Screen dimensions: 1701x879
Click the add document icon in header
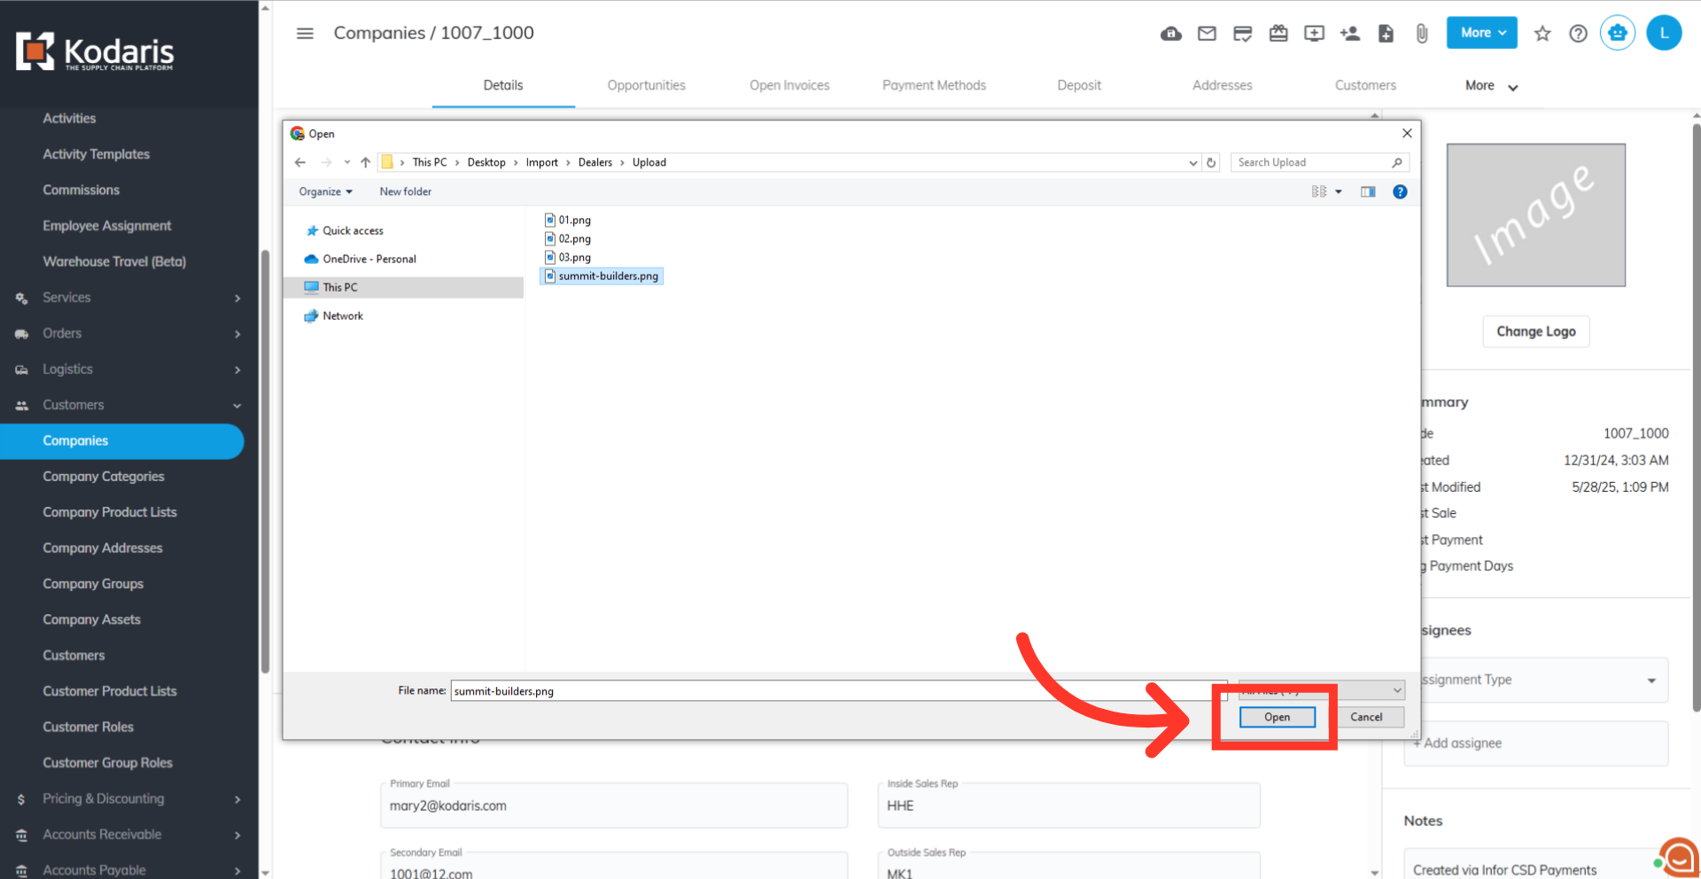(x=1386, y=34)
